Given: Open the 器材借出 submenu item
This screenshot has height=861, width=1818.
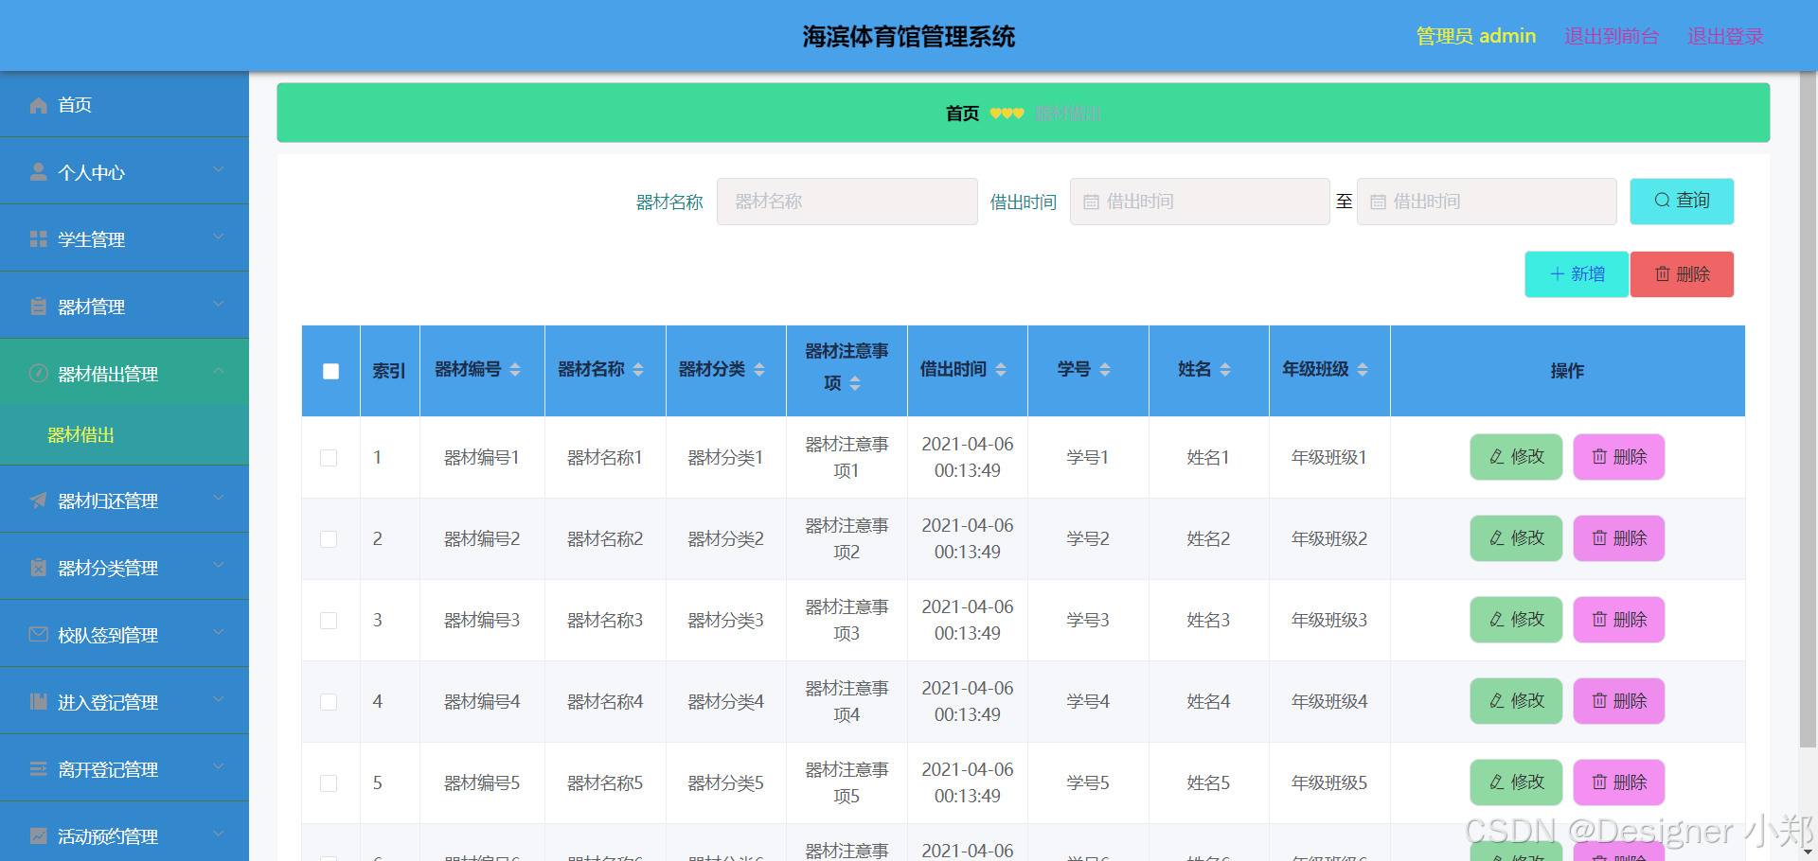Looking at the screenshot, I should (124, 435).
